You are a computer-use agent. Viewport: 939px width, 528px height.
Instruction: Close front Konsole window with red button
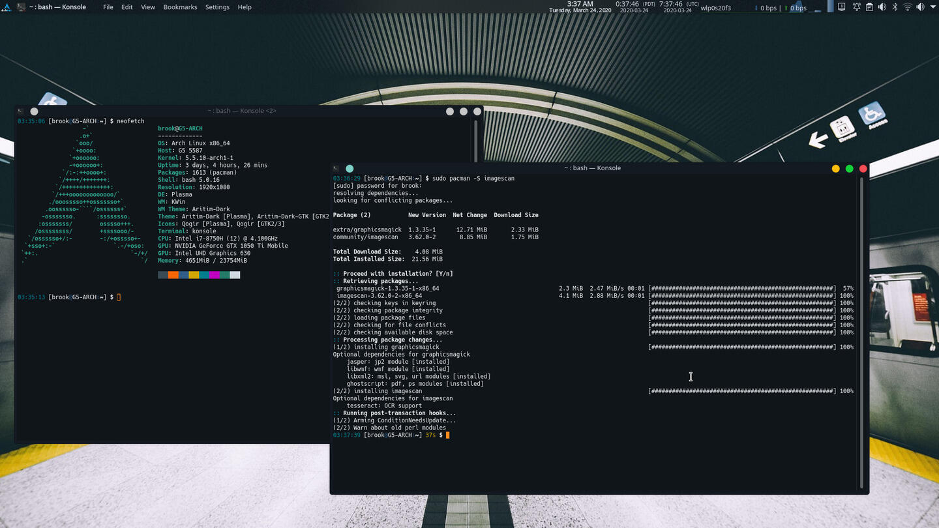863,168
